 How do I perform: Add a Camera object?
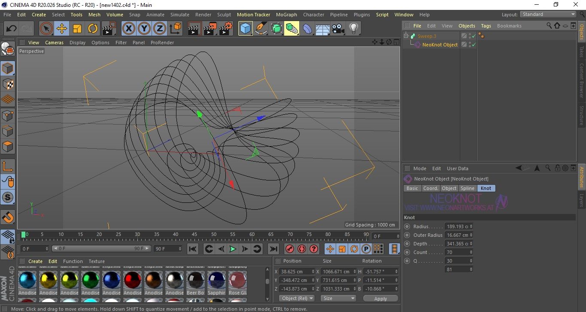pos(338,29)
